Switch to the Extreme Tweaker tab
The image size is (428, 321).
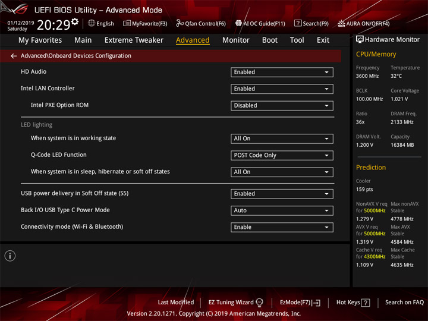click(x=134, y=40)
